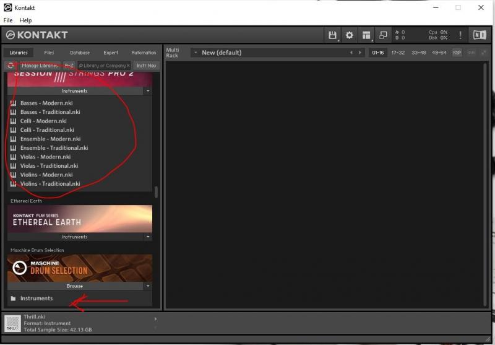This screenshot has width=495, height=345.
Task: Switch to the Files tab
Action: pyautogui.click(x=49, y=53)
